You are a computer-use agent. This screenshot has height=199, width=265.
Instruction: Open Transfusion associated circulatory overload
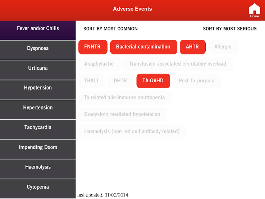coord(178,64)
